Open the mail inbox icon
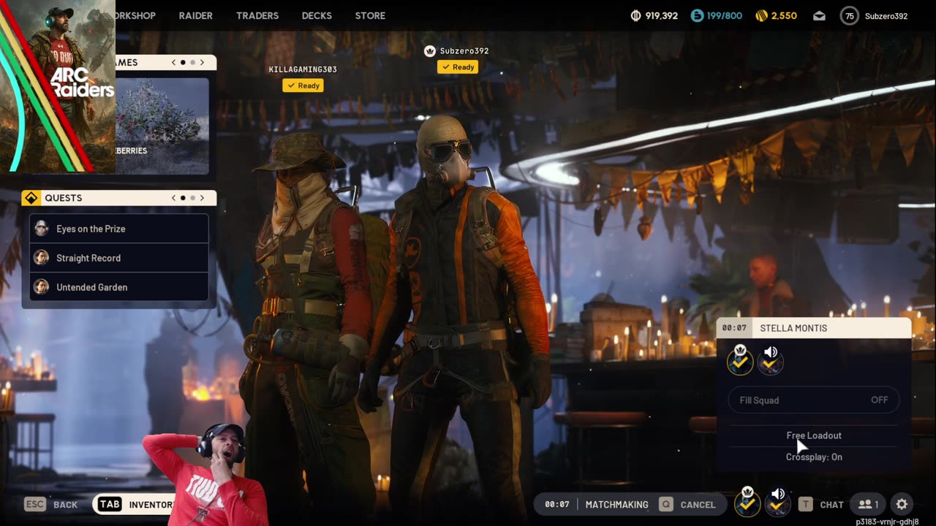936x526 pixels. point(819,15)
